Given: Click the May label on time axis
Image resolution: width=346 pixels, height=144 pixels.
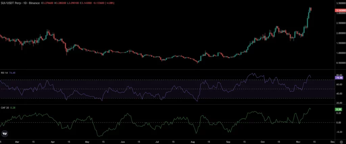Looking at the screenshot, I should 87,142.
